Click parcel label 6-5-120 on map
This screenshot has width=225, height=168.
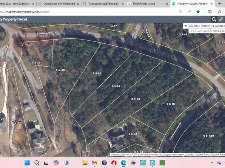(208, 136)
